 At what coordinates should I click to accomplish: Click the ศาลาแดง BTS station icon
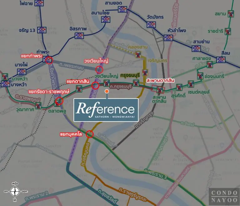point(210,65)
